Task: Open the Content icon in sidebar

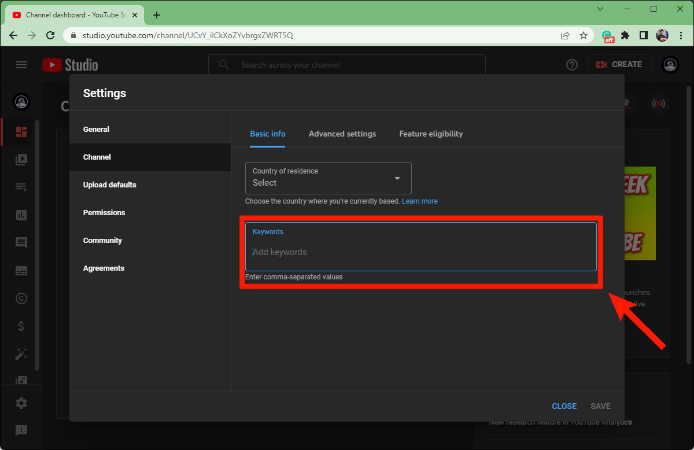Action: [21, 160]
